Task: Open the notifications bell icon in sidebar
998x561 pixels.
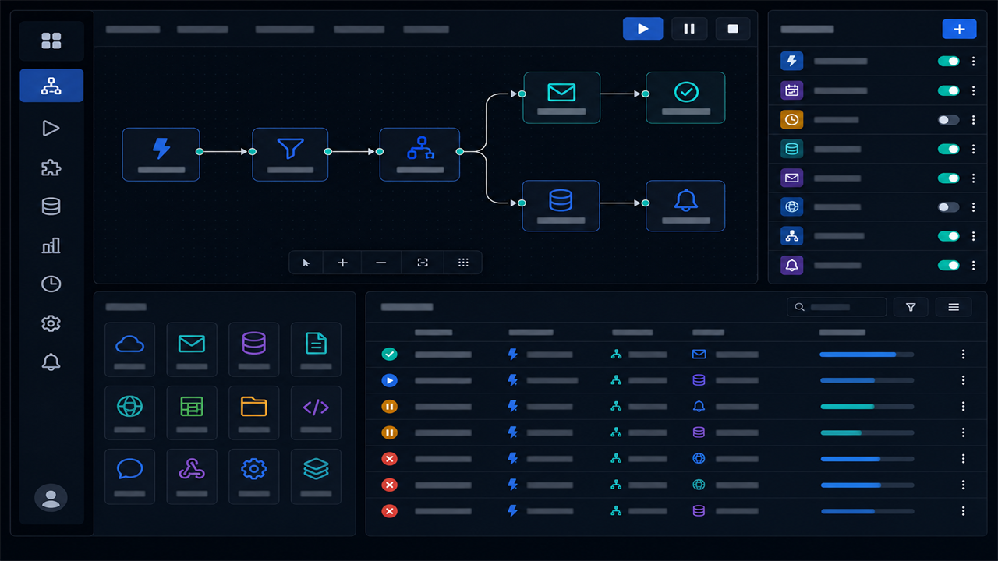Action: pyautogui.click(x=51, y=362)
